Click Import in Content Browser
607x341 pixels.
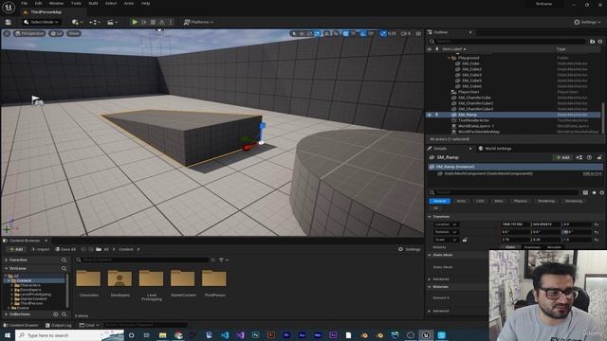click(41, 249)
